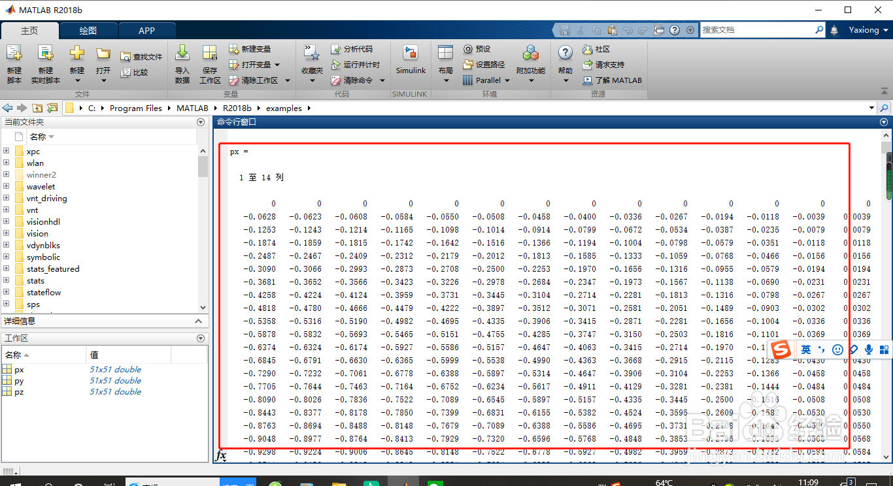Open the Yaxiong account dropdown
Screen dimensions: 893x486
point(868,30)
